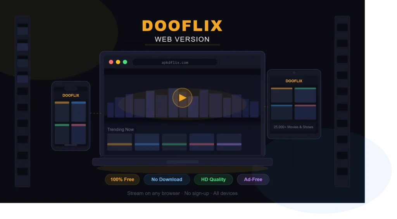Select the Ad-Free badge
Viewport: 397px width, 219px height.
[253, 179]
